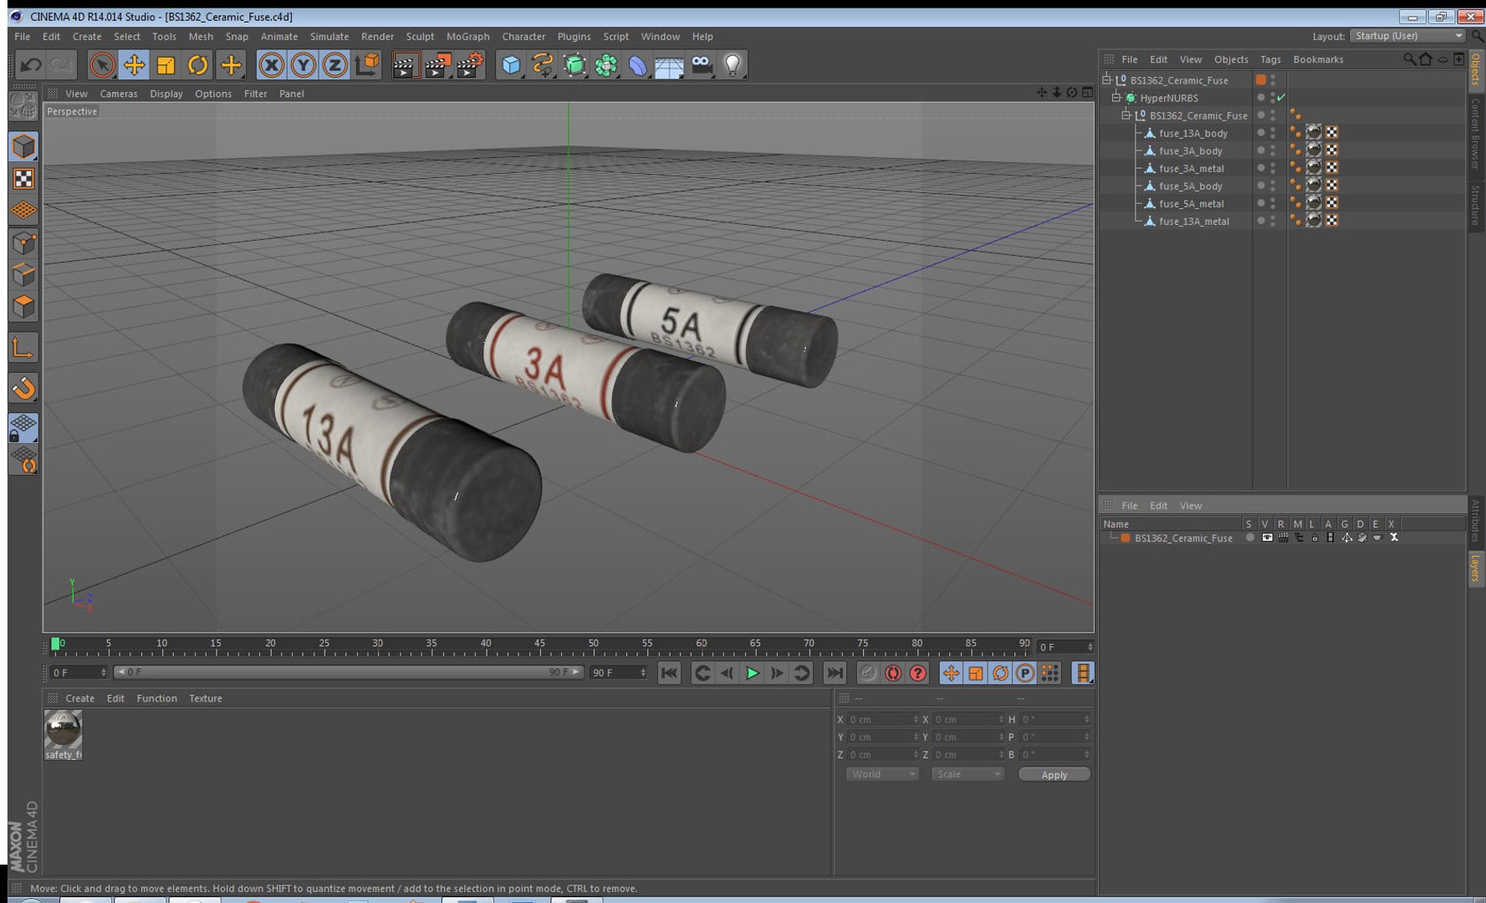The height and width of the screenshot is (903, 1486).
Task: Open the Render Settings clapperboard icon
Action: click(x=470, y=64)
